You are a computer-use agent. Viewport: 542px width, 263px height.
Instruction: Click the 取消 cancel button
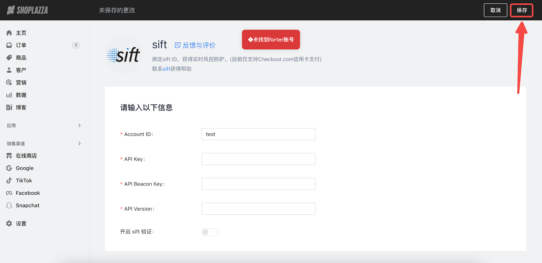click(496, 10)
